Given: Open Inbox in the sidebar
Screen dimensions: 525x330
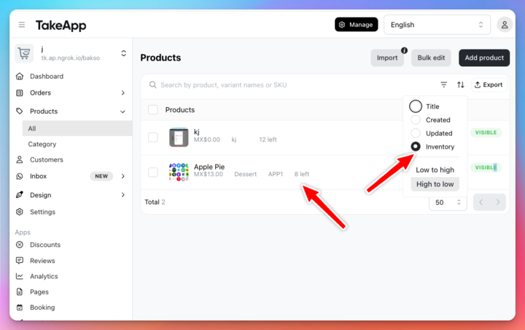Looking at the screenshot, I should coord(38,176).
